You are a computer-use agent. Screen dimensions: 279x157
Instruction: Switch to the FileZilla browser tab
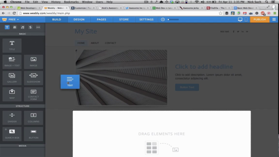coord(218,8)
